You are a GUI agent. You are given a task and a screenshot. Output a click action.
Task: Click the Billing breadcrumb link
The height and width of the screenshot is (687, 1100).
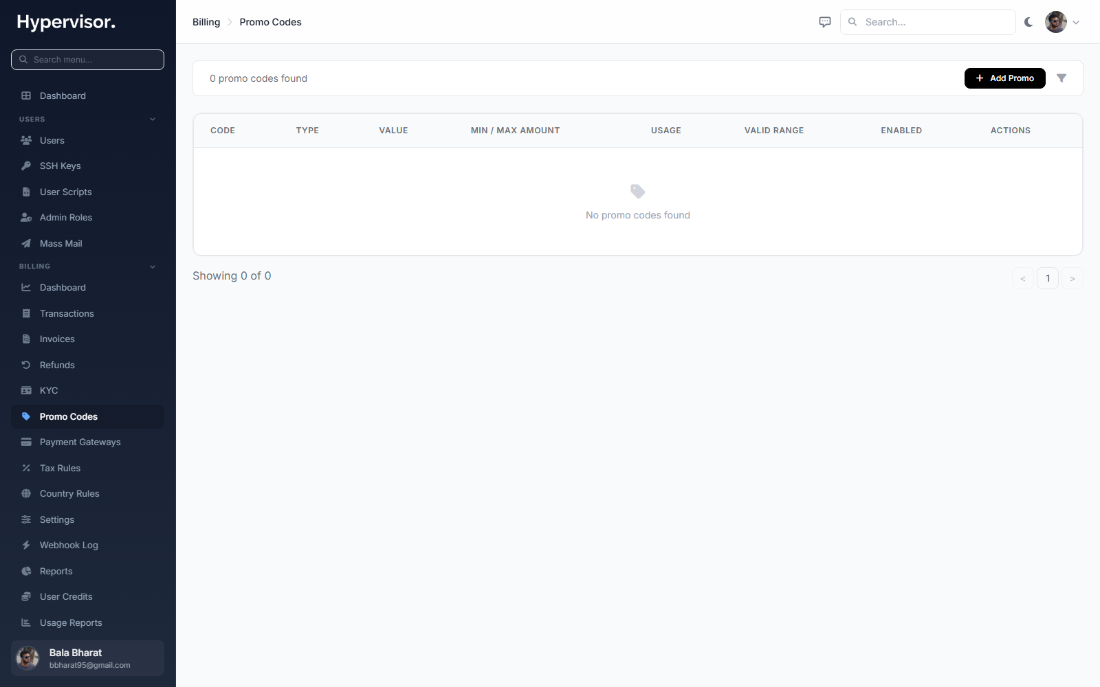pos(206,22)
